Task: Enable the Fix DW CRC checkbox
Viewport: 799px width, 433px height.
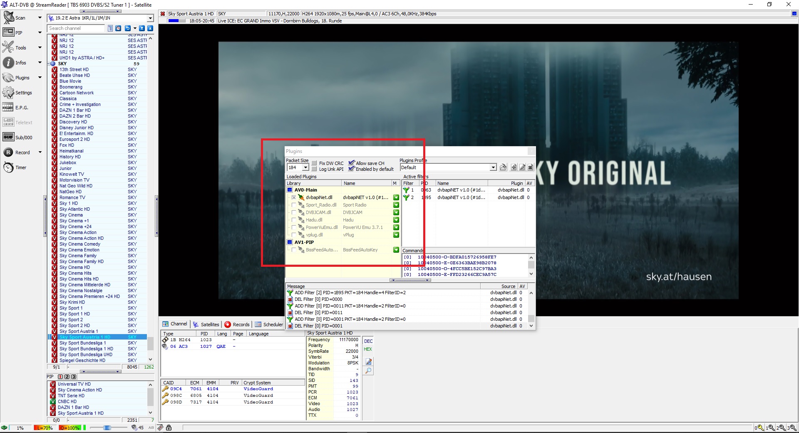Action: (315, 163)
